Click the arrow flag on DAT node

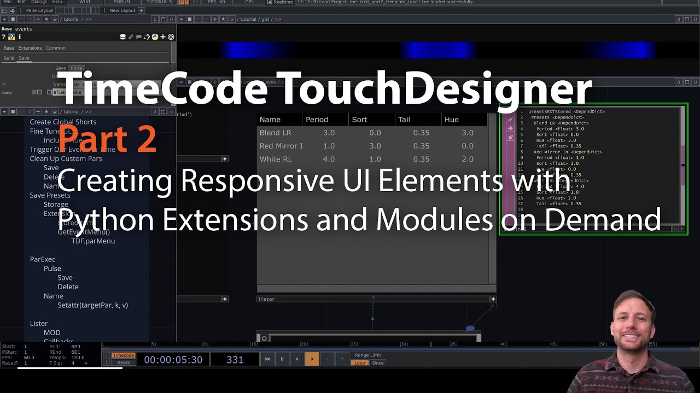(x=510, y=128)
